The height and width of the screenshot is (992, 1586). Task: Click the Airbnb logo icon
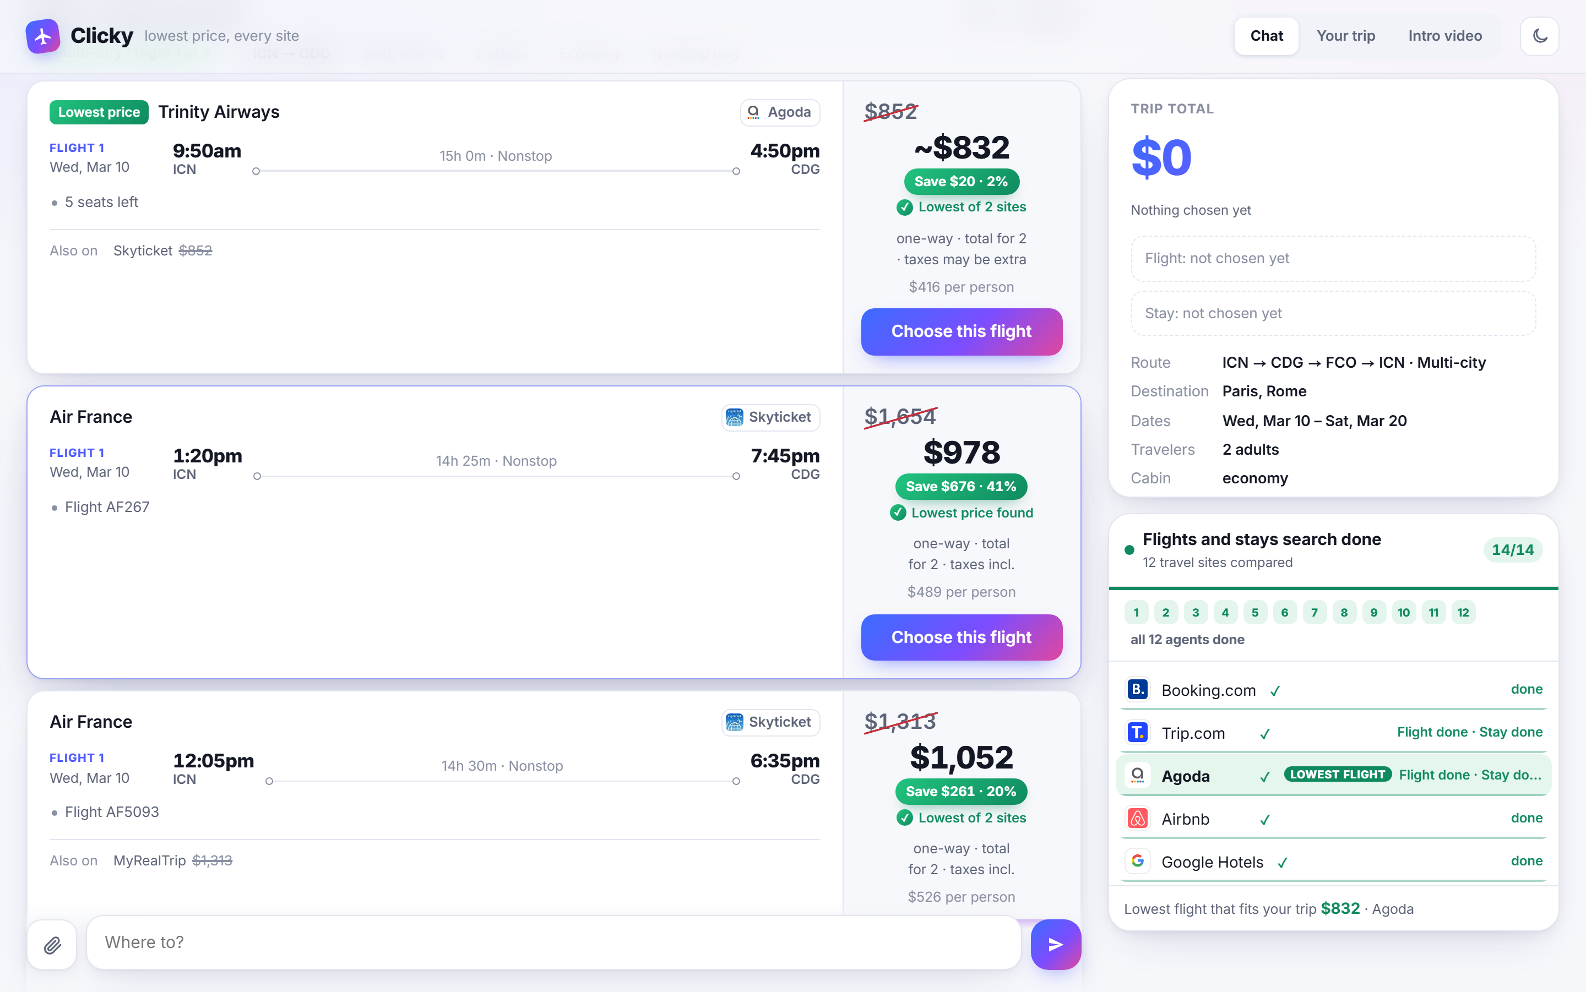tap(1137, 818)
